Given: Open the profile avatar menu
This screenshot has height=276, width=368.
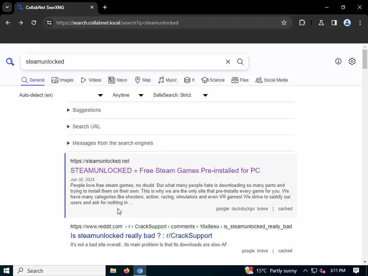Looking at the screenshot, I should pos(347,23).
